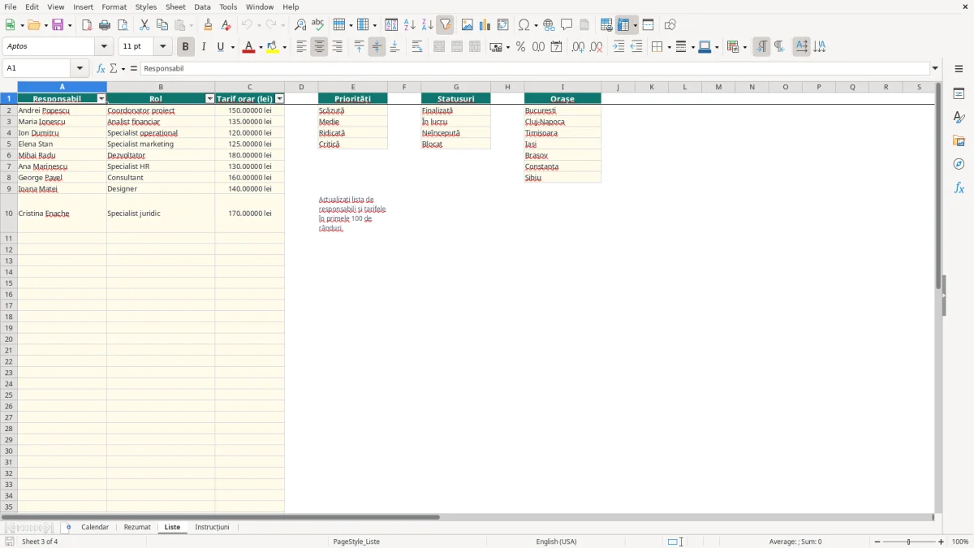Activate Clone Formatting paintbrush

209,25
